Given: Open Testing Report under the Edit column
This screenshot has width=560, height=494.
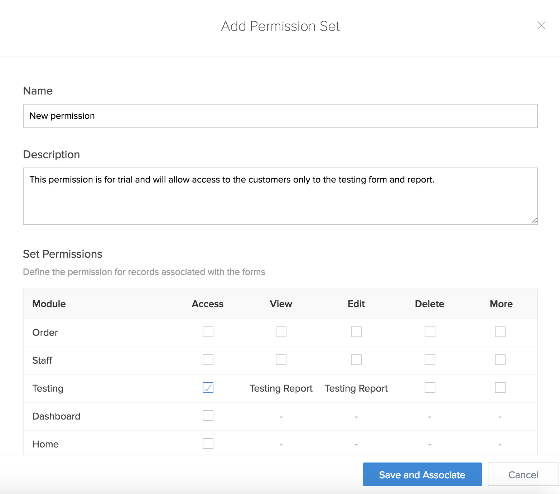Looking at the screenshot, I should click(x=356, y=388).
